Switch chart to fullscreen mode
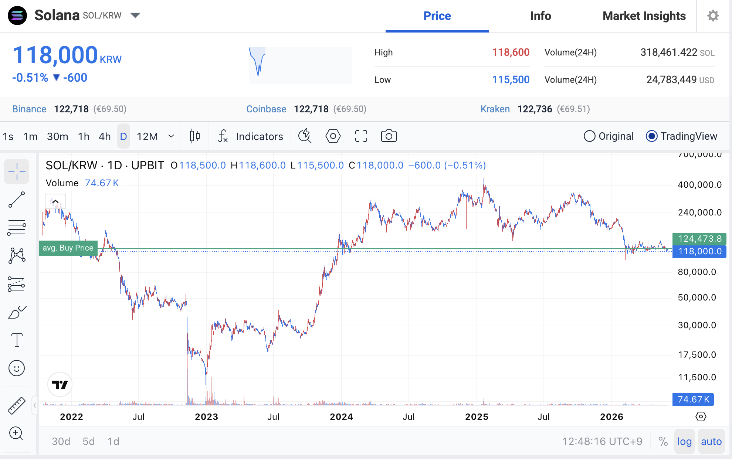732x459 pixels. pyautogui.click(x=361, y=136)
